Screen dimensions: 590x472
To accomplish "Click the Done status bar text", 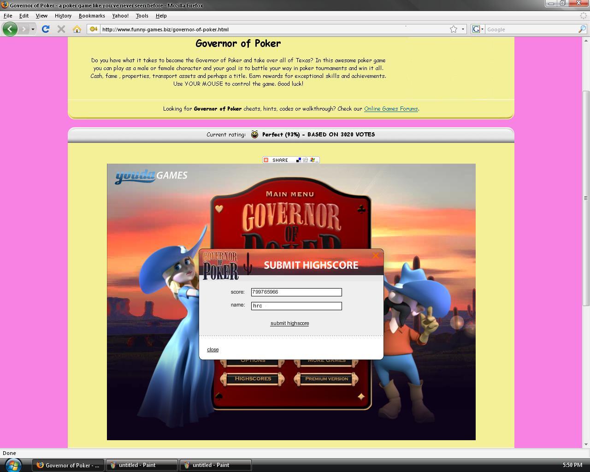I will 9,453.
